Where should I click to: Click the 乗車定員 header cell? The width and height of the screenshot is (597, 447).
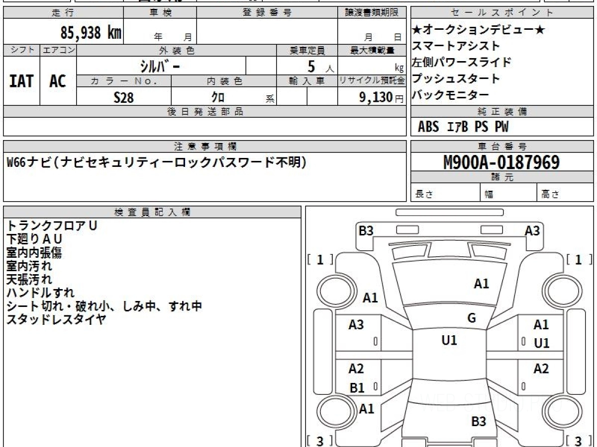tap(307, 50)
